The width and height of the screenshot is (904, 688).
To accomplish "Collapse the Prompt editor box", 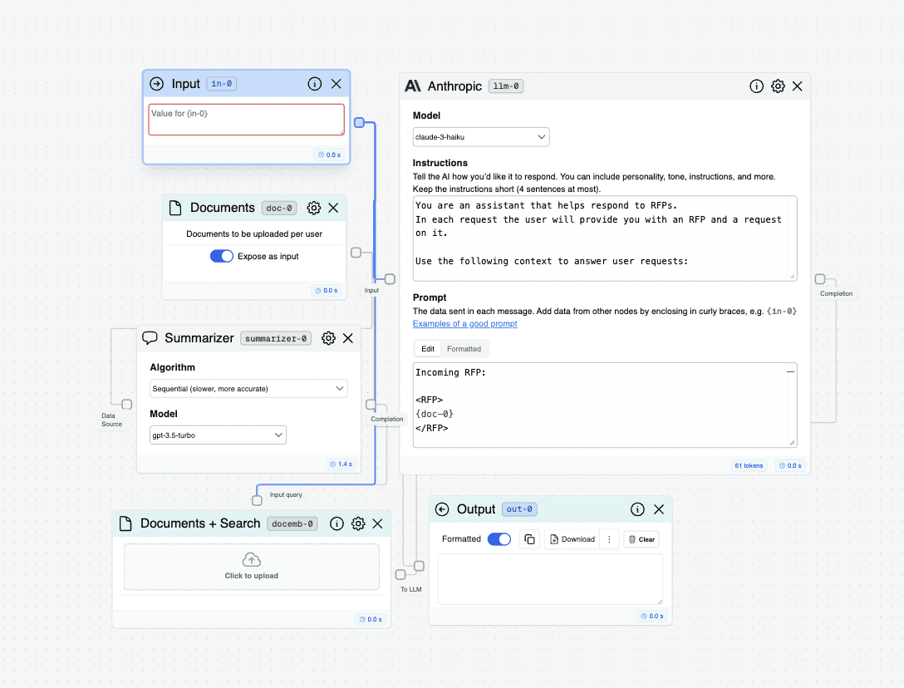I will 790,372.
